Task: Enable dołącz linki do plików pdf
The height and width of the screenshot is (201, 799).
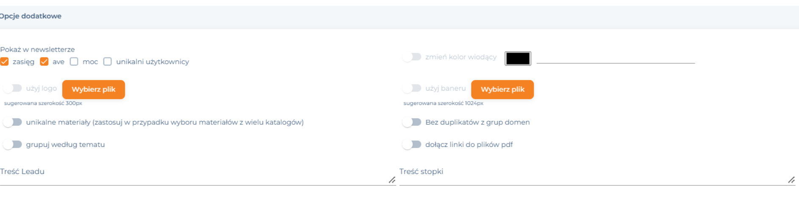Action: pyautogui.click(x=411, y=145)
